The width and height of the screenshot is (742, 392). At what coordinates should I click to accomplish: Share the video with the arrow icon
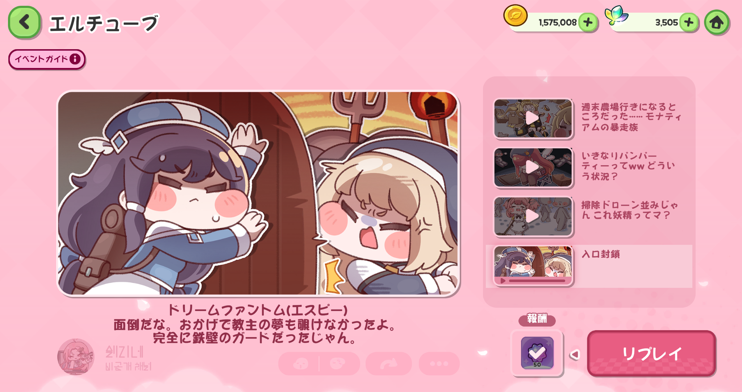coord(388,363)
